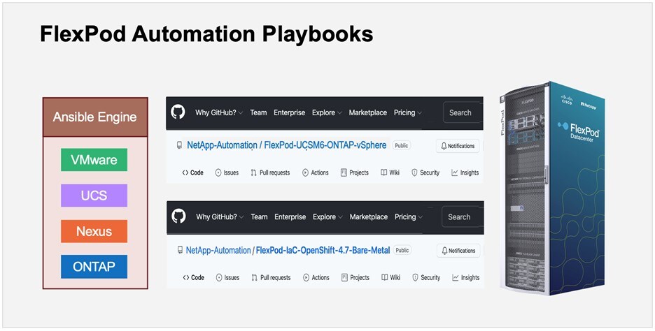This screenshot has height=331, width=655.
Task: Open the Actions tab in the bottom repository
Action: [316, 277]
